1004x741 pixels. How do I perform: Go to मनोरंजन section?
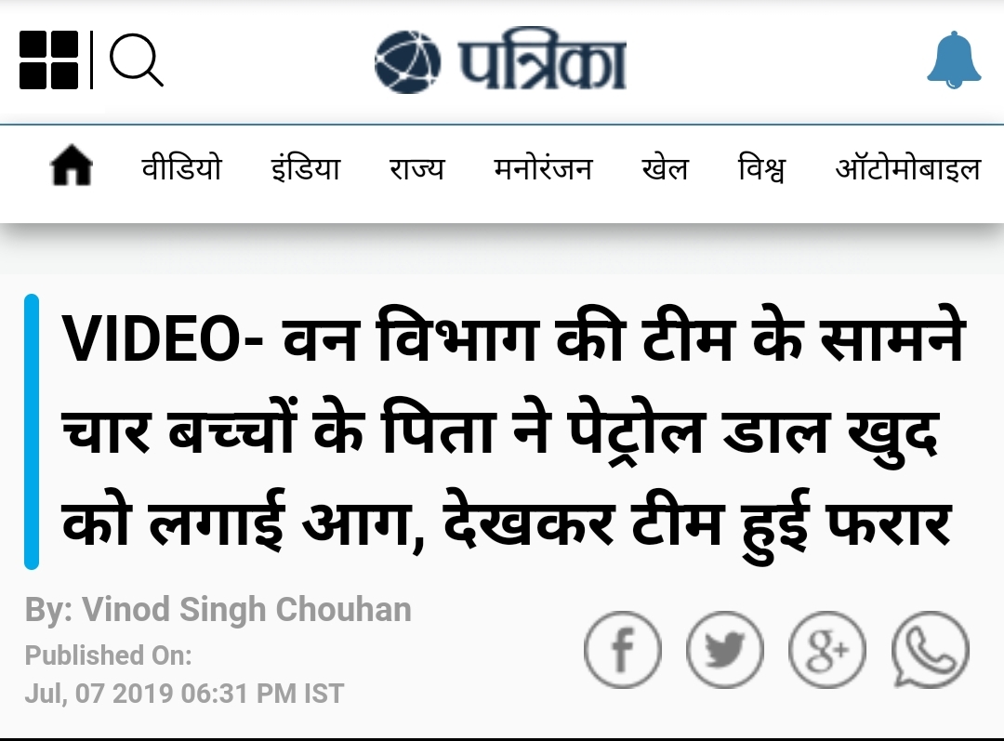coord(542,167)
